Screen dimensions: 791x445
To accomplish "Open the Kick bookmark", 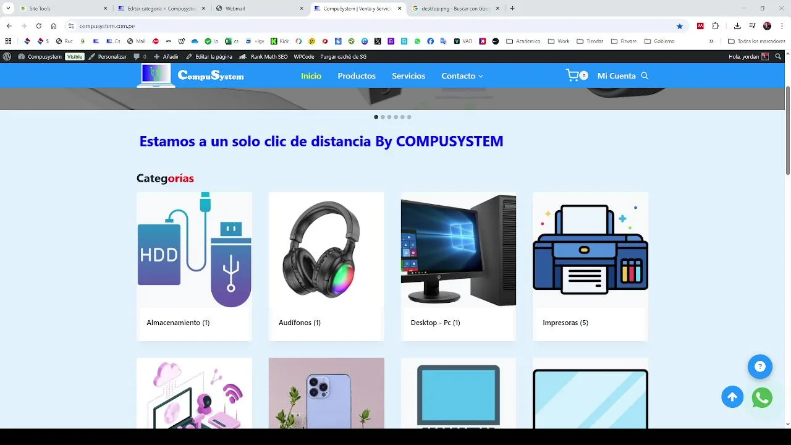I will (x=279, y=41).
